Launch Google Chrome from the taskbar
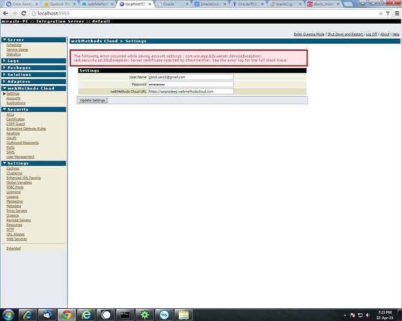The height and width of the screenshot is (321, 402). (67, 315)
